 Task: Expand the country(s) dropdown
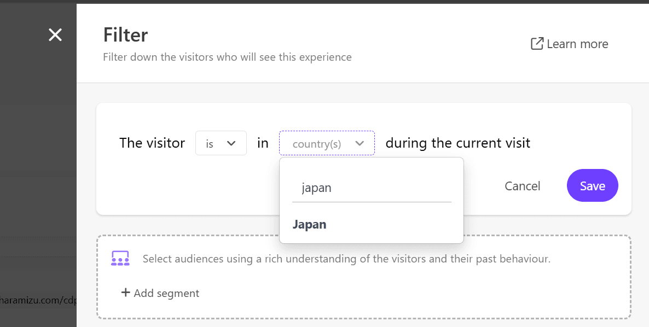[x=327, y=143]
